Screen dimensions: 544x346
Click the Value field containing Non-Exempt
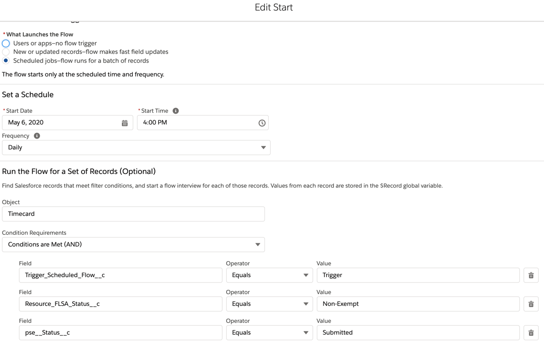click(418, 304)
